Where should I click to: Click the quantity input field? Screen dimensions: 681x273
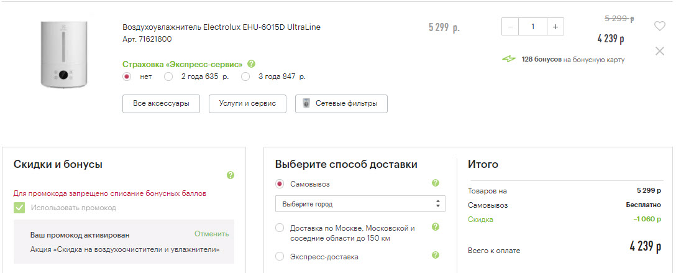[x=532, y=27]
